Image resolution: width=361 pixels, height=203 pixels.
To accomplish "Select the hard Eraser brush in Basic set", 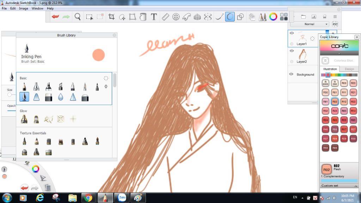I will click(49, 97).
